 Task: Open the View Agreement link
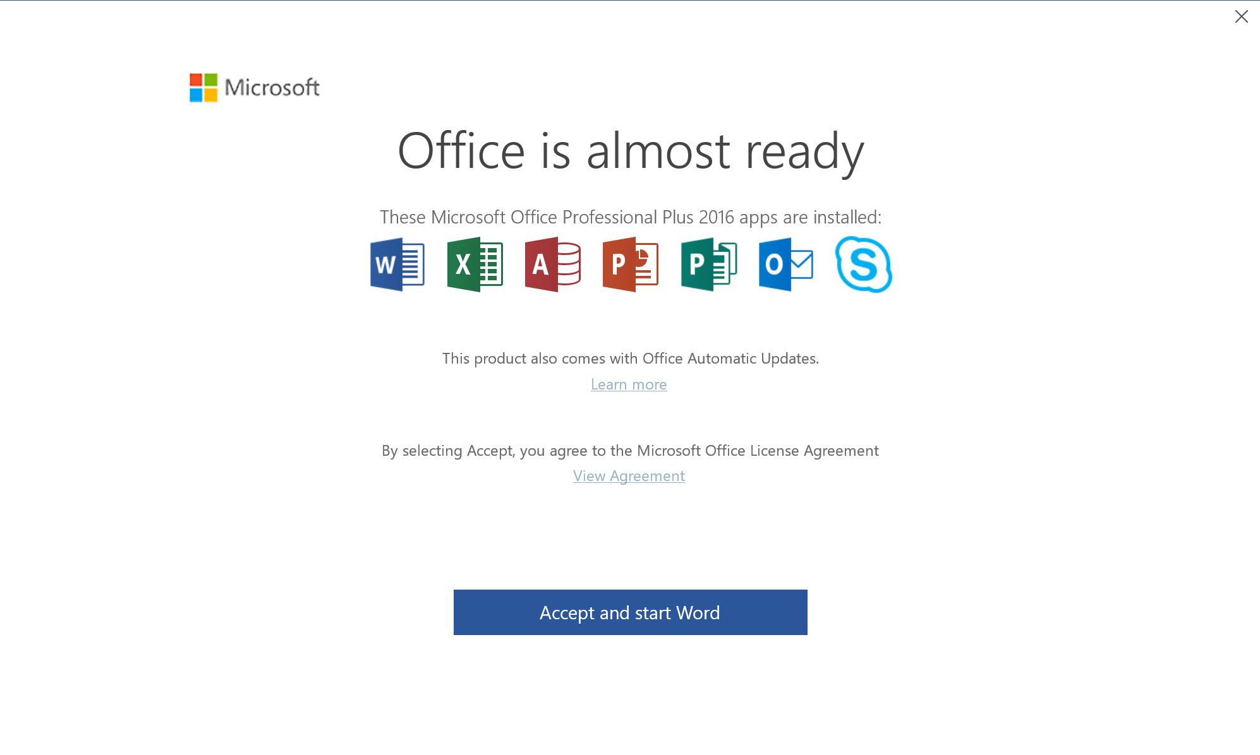pyautogui.click(x=629, y=476)
